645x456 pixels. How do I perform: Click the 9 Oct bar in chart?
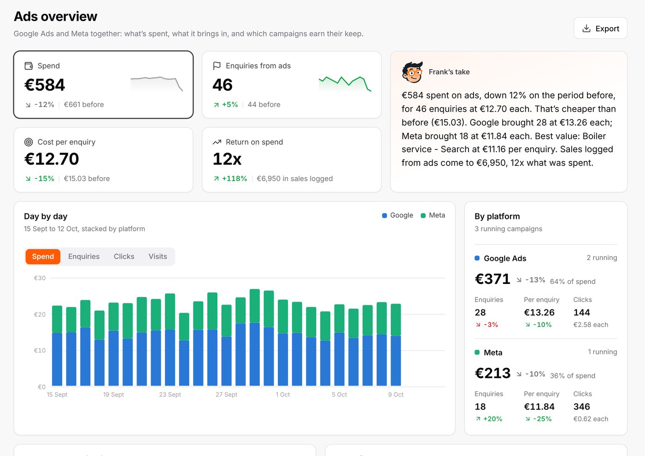396,344
